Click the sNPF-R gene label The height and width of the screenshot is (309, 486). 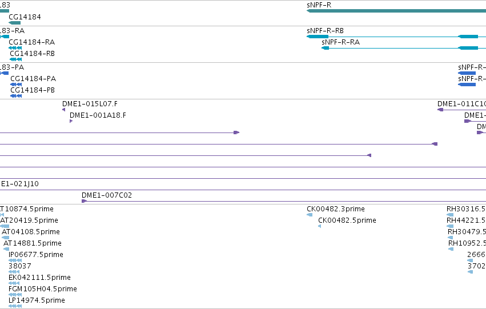point(319,5)
